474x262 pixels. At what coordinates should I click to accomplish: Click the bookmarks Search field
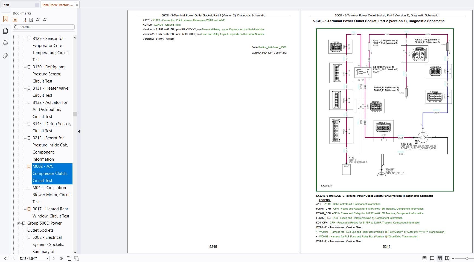44,27
